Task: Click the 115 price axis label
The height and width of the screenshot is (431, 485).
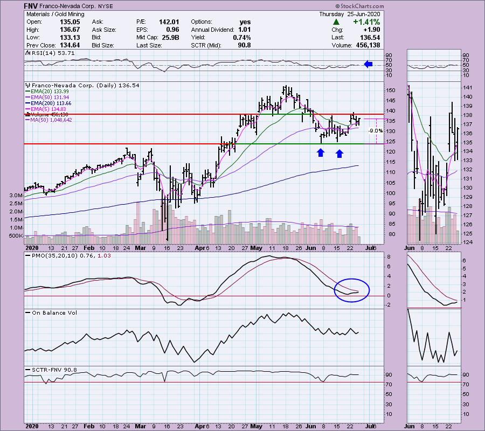Action: pyautogui.click(x=391, y=162)
